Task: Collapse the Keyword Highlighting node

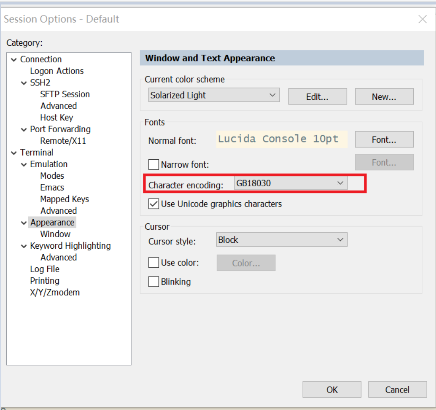Action: [24, 246]
